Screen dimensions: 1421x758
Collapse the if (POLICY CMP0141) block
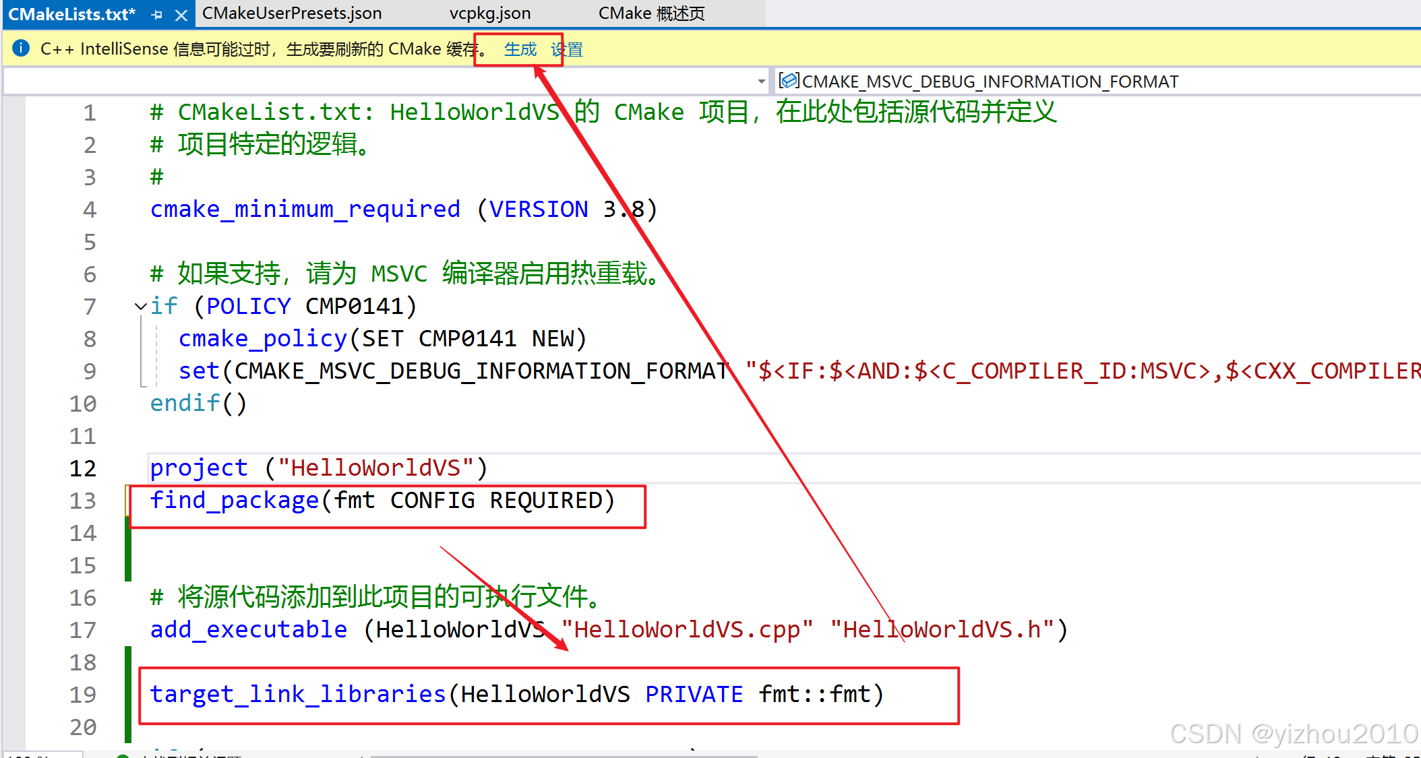tap(141, 307)
